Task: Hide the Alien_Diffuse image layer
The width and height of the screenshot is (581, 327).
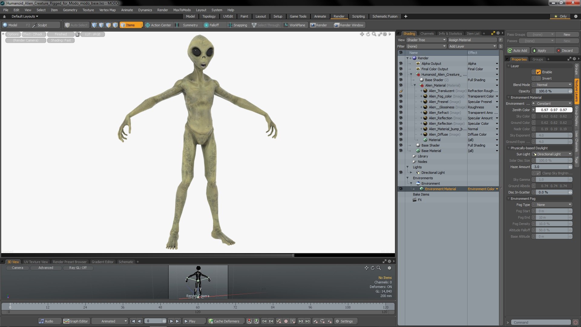Action: pos(401,134)
